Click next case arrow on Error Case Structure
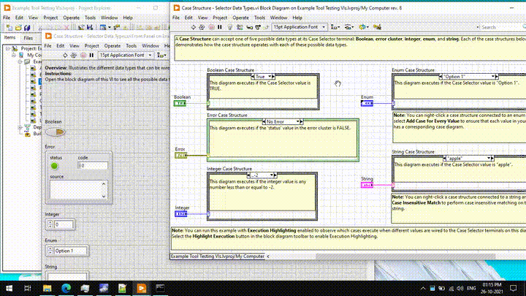The height and width of the screenshot is (296, 526). [301, 121]
